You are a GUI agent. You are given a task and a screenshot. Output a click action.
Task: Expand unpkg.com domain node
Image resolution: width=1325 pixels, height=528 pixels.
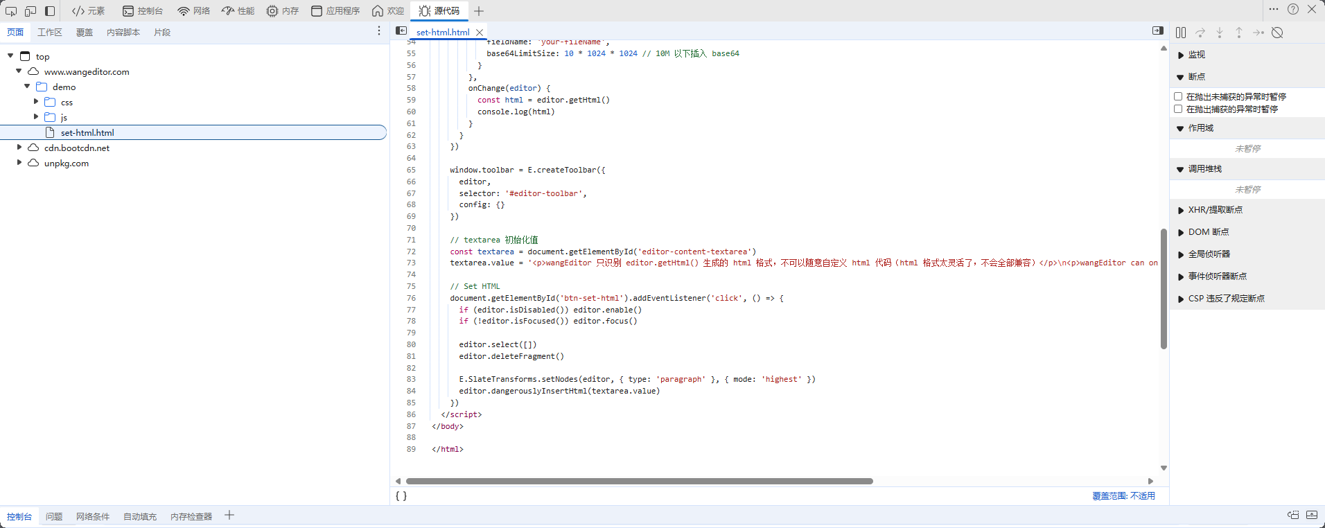click(19, 163)
